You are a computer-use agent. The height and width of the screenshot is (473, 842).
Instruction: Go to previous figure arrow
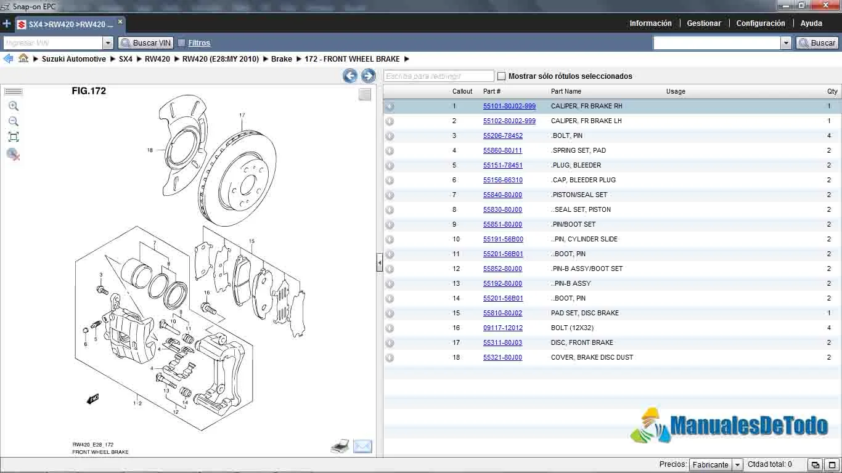point(350,76)
